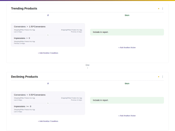Viewport: 175px width, 131px height.
Task: Click the ampersand connector in Trending Products conditions
Action: [x=48, y=35]
